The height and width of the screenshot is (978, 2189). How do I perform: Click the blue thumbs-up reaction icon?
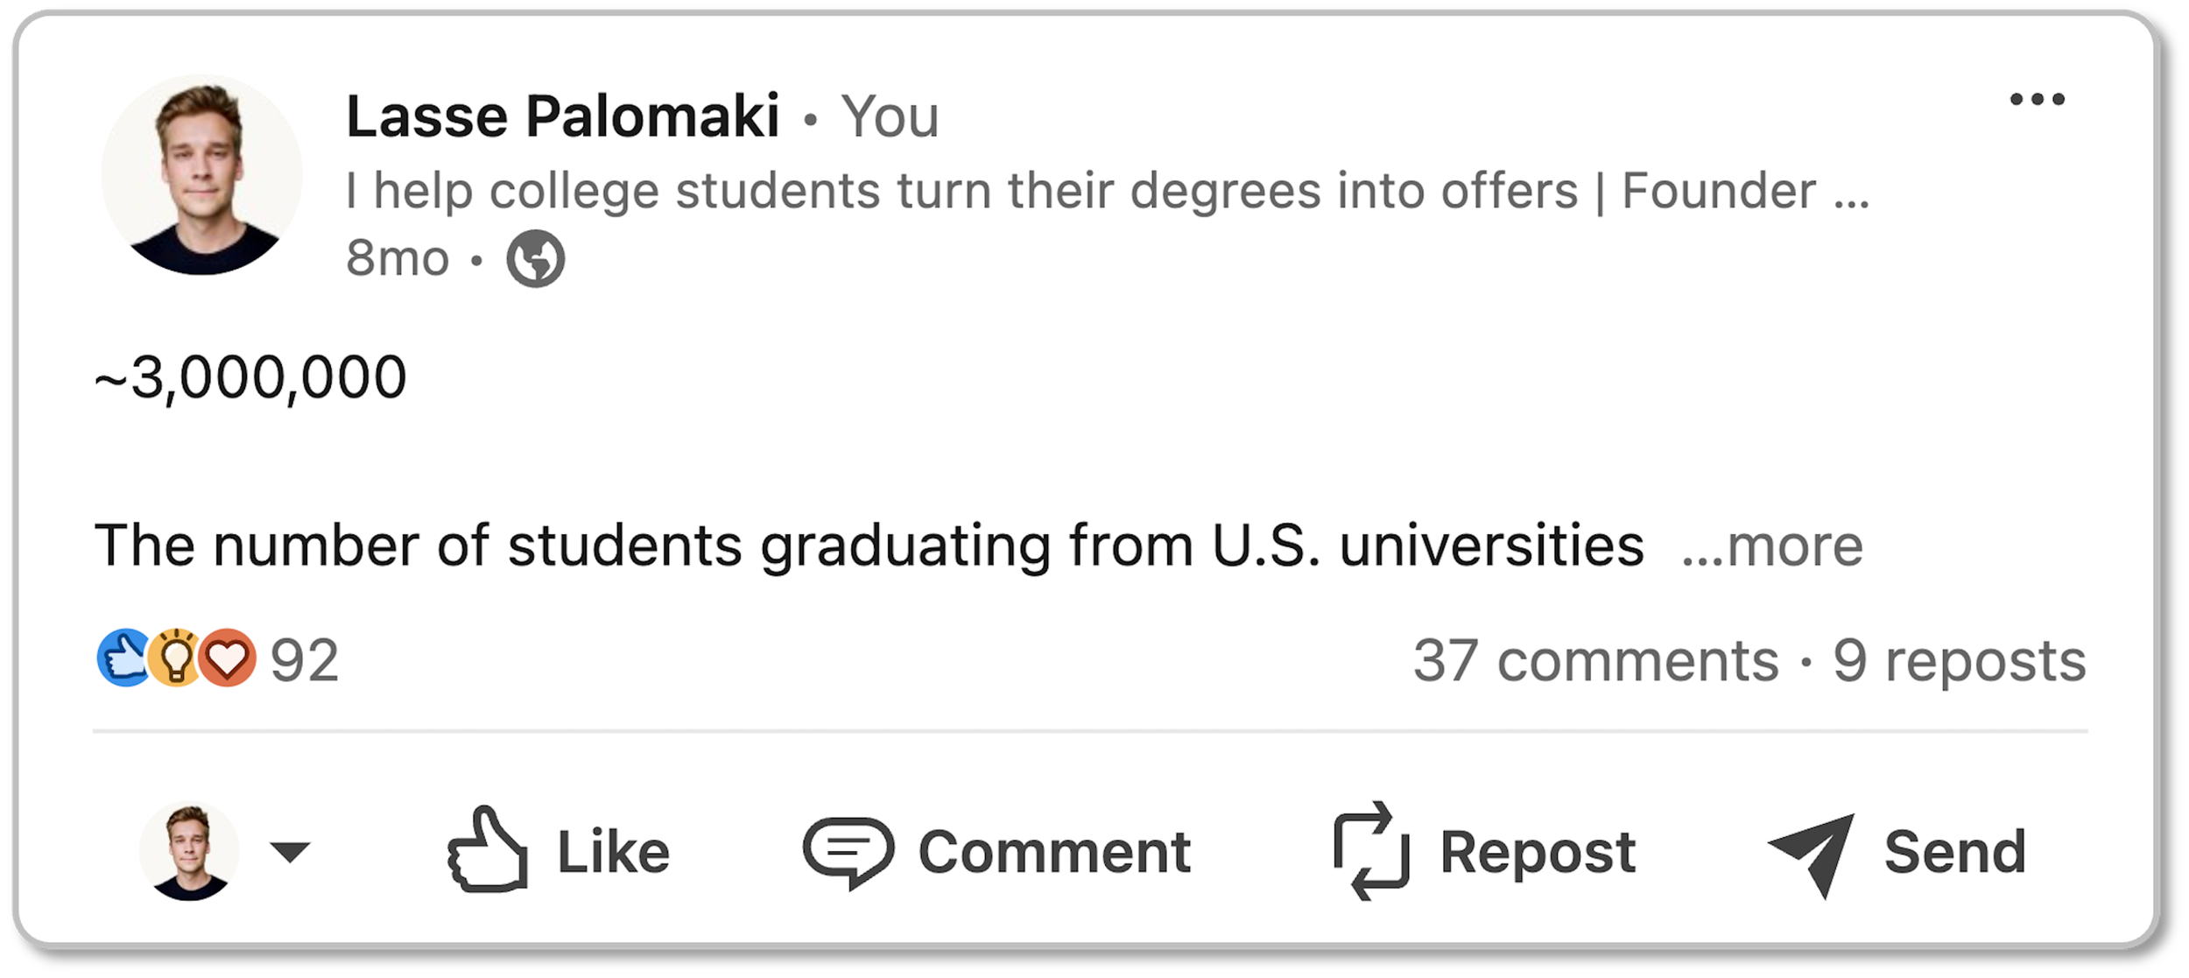click(125, 658)
